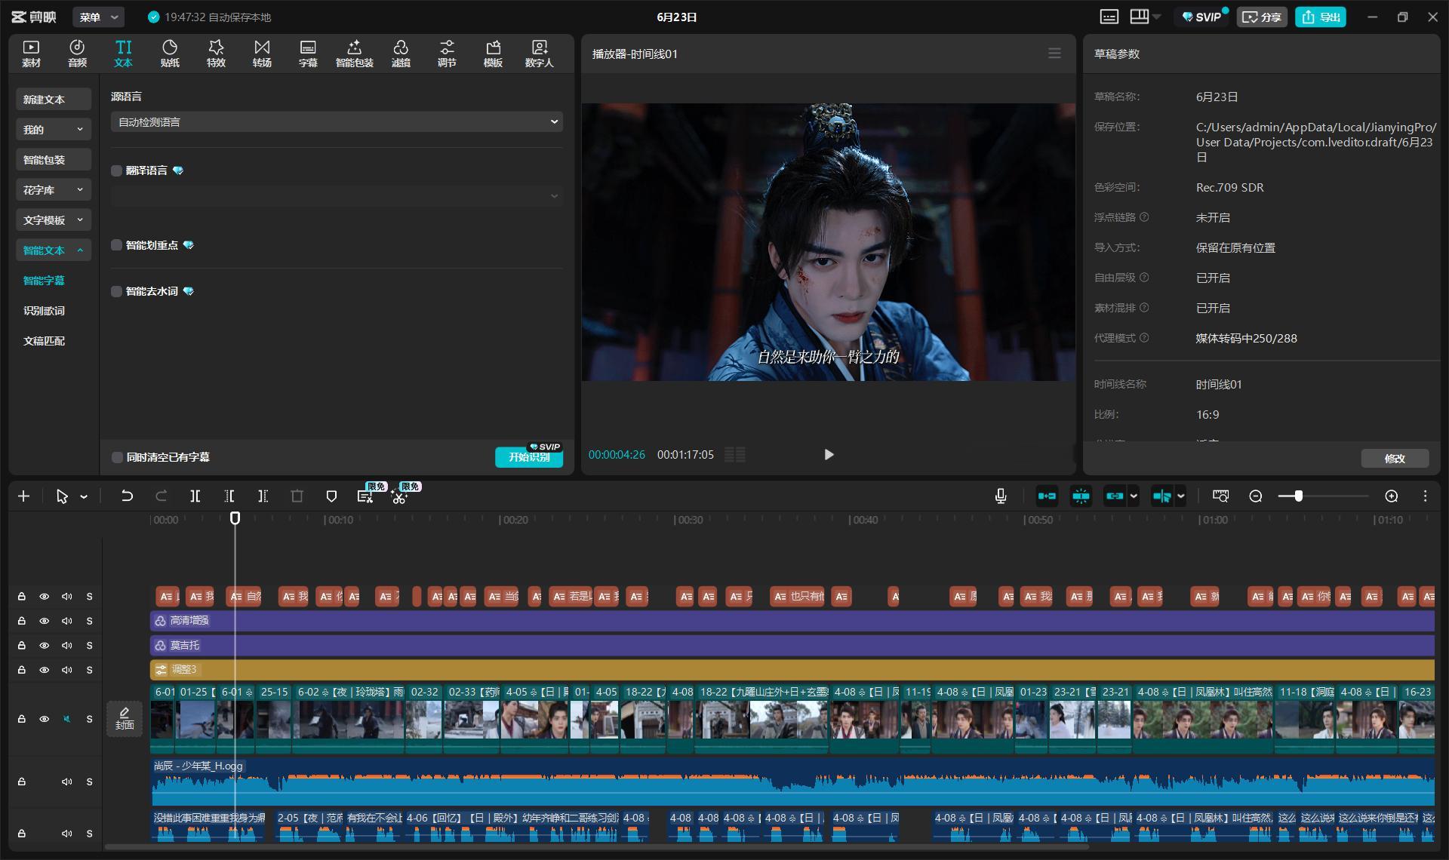The image size is (1449, 860).
Task: Click the add-marker shield icon
Action: coord(331,496)
